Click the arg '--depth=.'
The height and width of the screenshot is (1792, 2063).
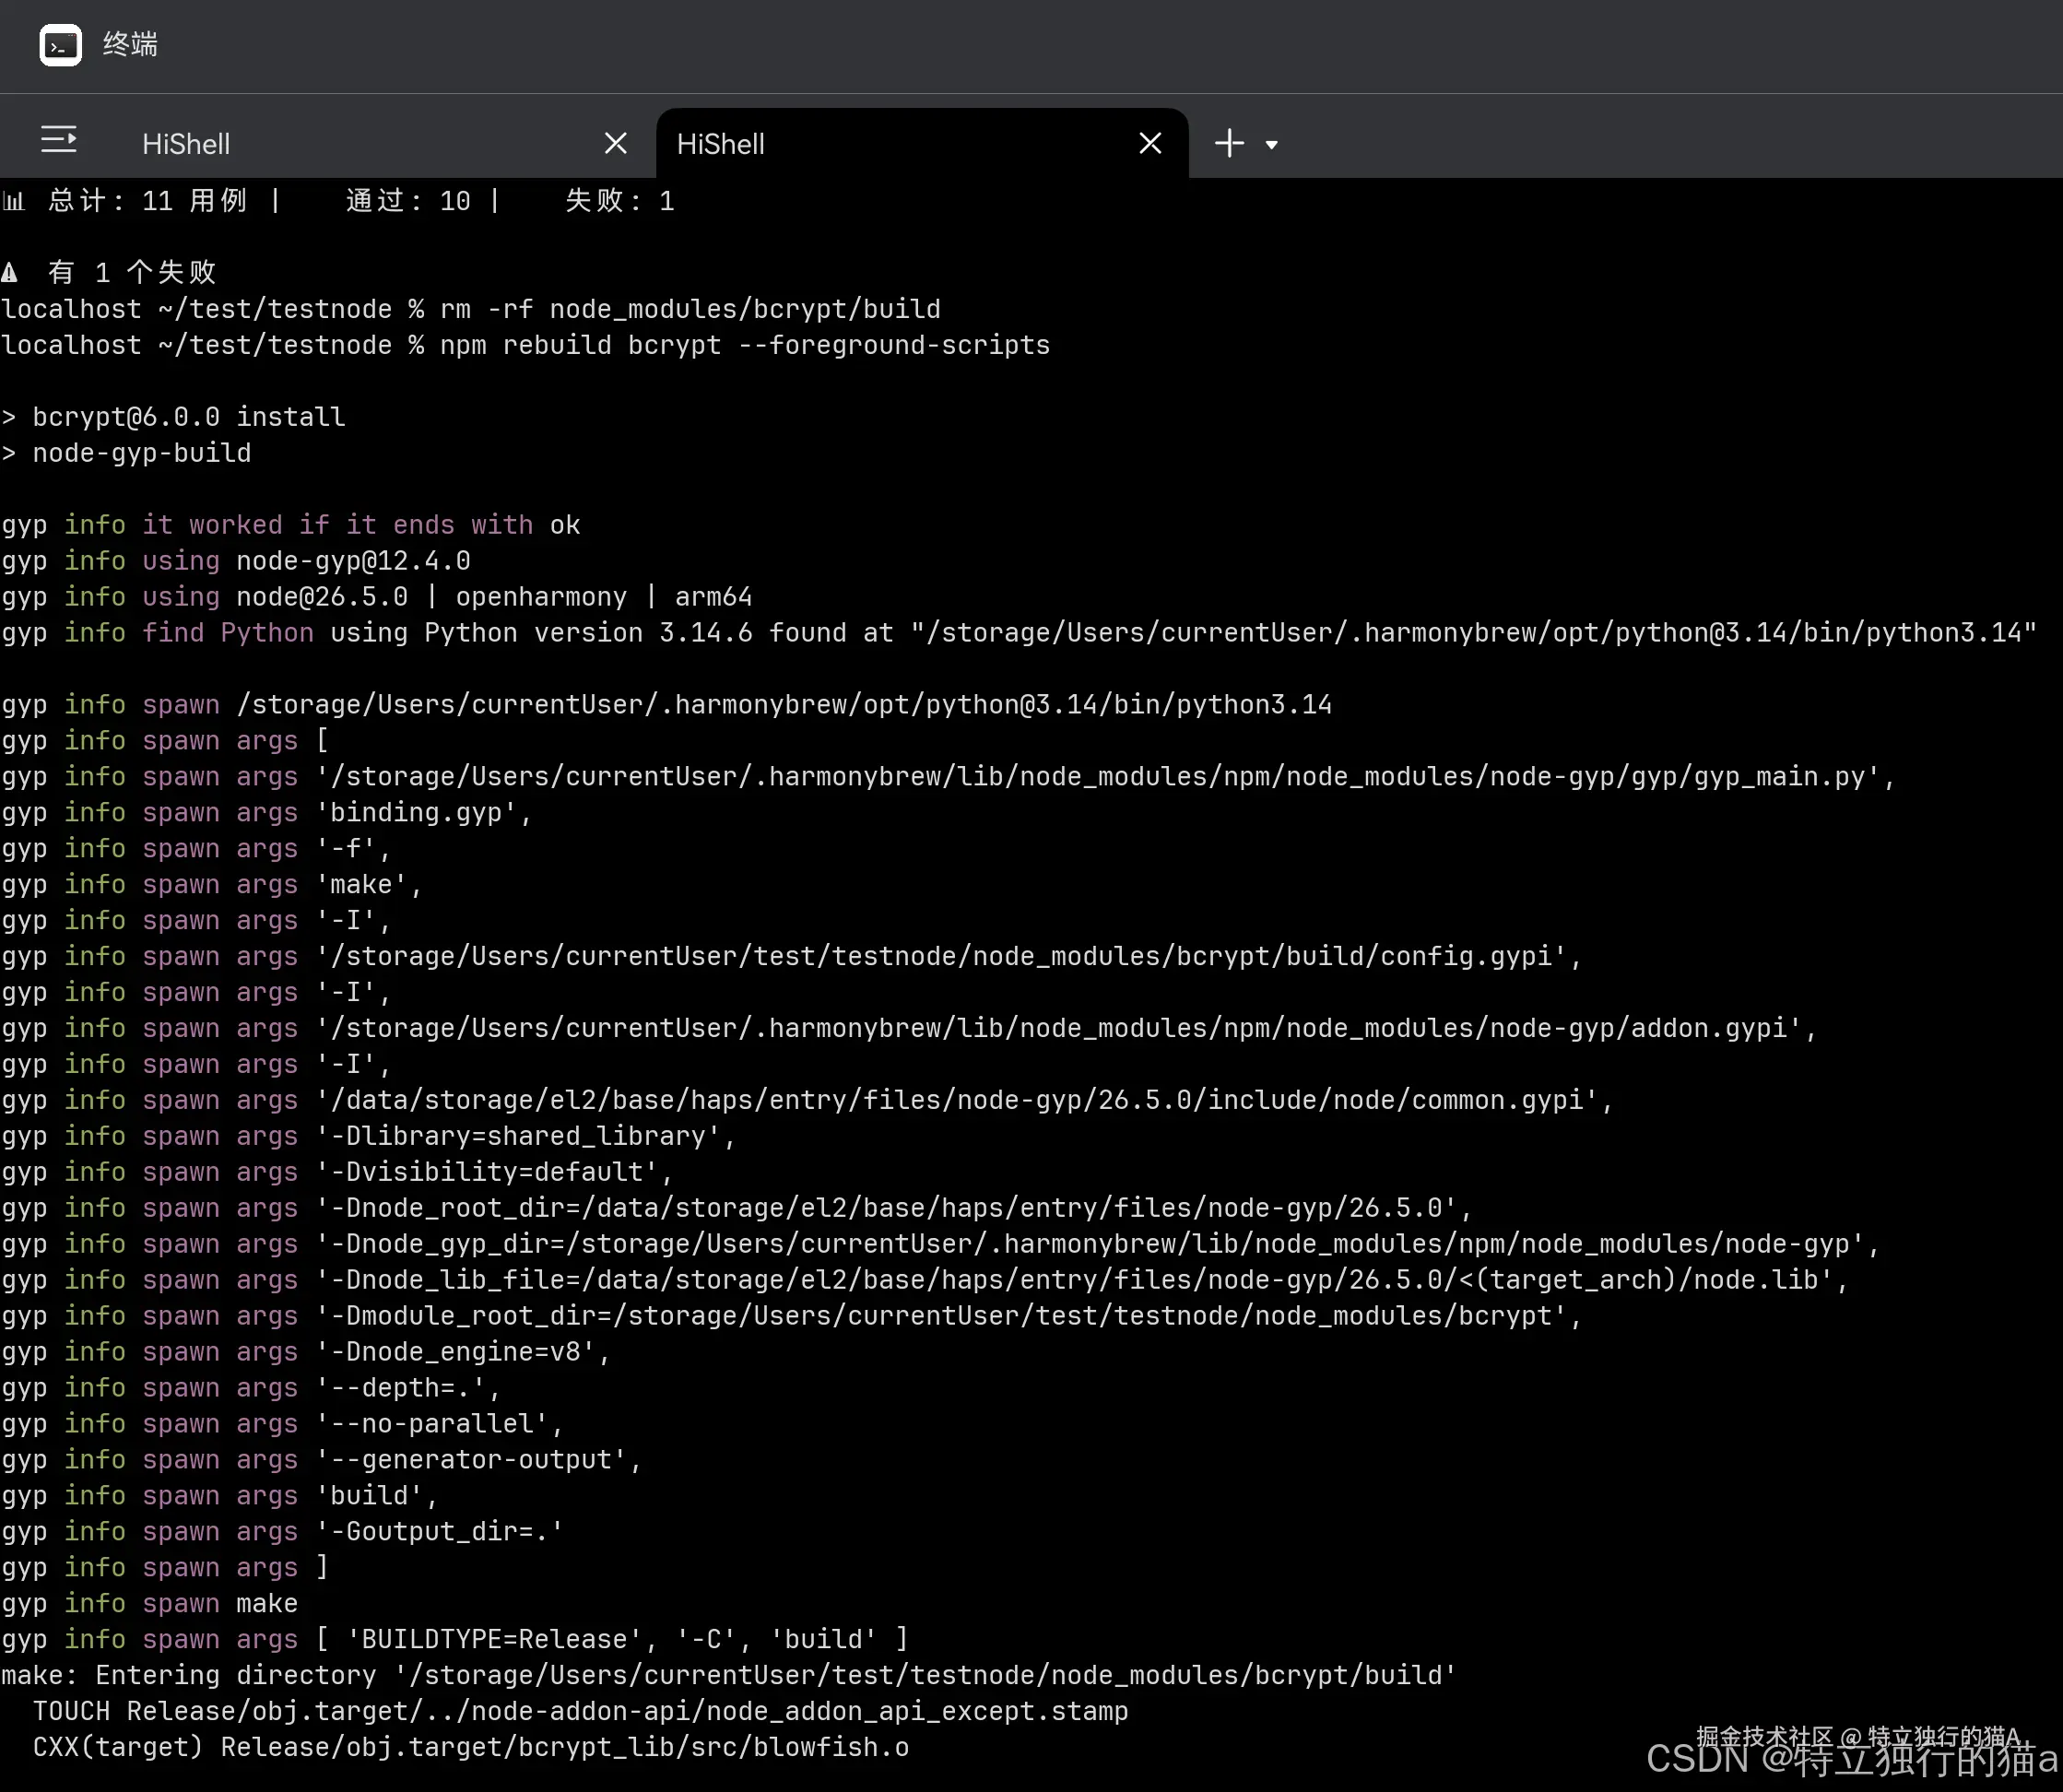pos(408,1388)
